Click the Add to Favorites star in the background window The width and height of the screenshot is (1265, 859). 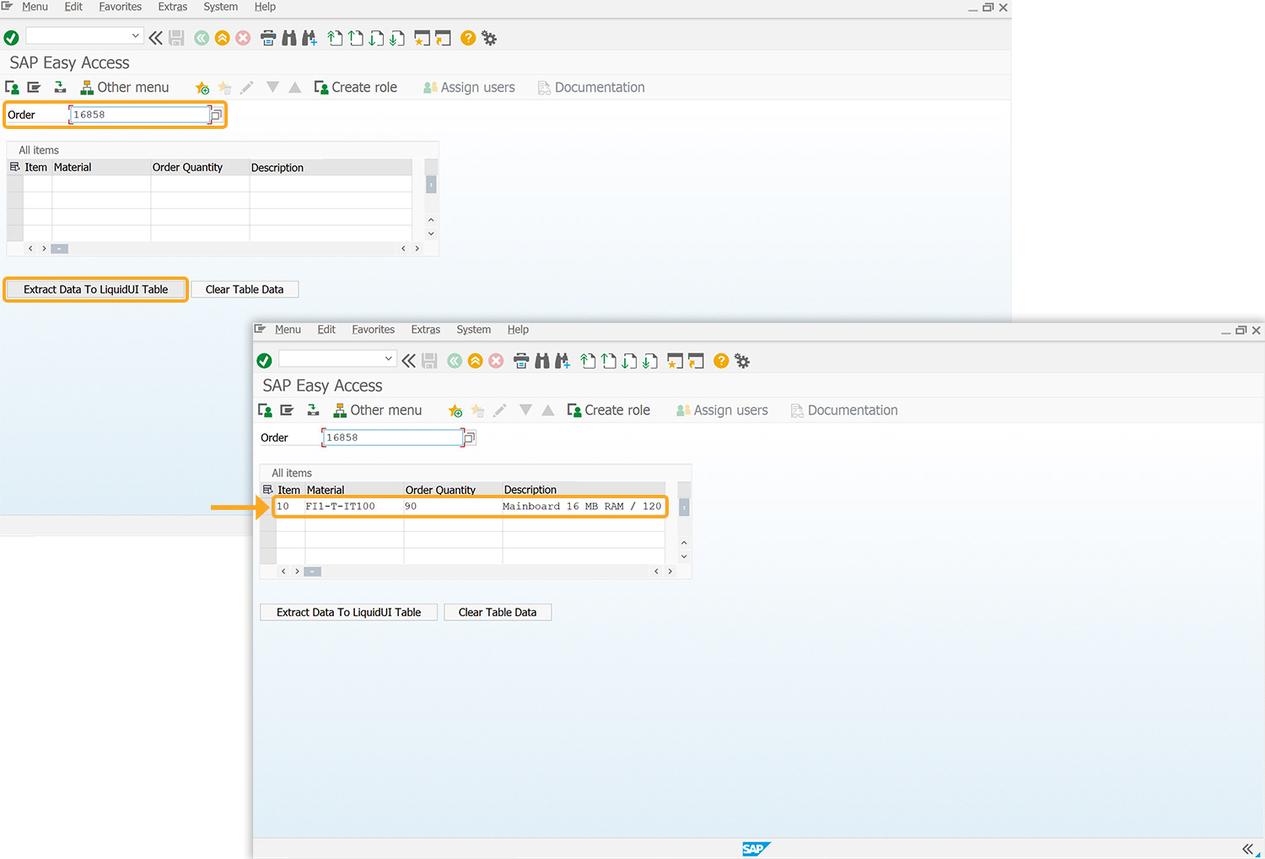(202, 88)
